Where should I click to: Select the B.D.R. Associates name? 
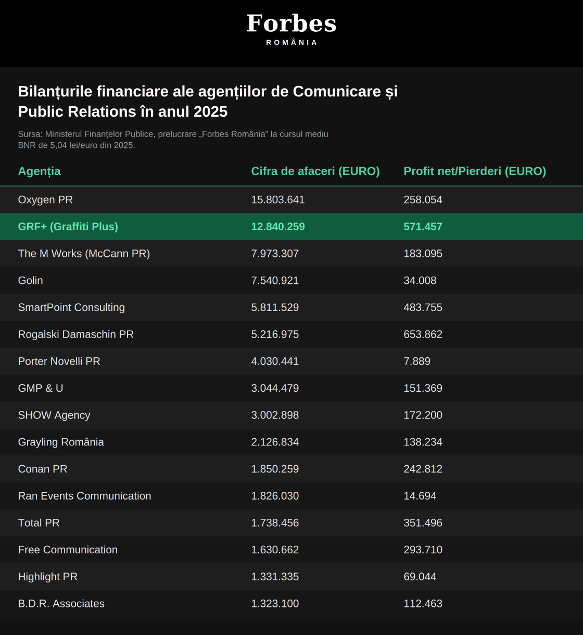pyautogui.click(x=61, y=604)
